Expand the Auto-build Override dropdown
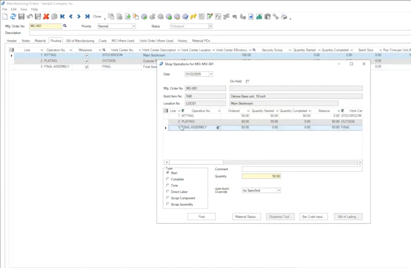This screenshot has height=268, width=411. [279, 190]
